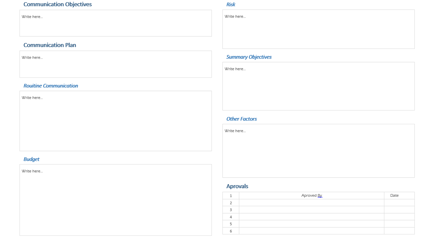
Task: Click the Aprovals heading
Action: pos(237,186)
